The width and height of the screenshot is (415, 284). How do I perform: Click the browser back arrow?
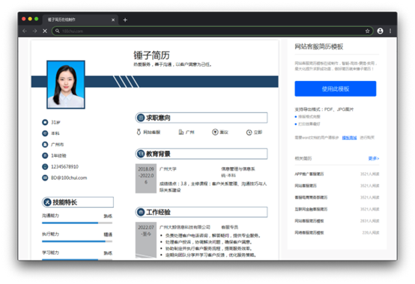point(25,31)
